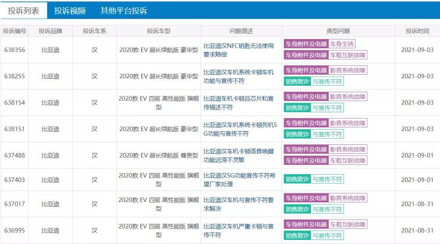The image size is (440, 244).
Task: Click the 与宣传不符 tag in row 638151
Action: pos(327,134)
